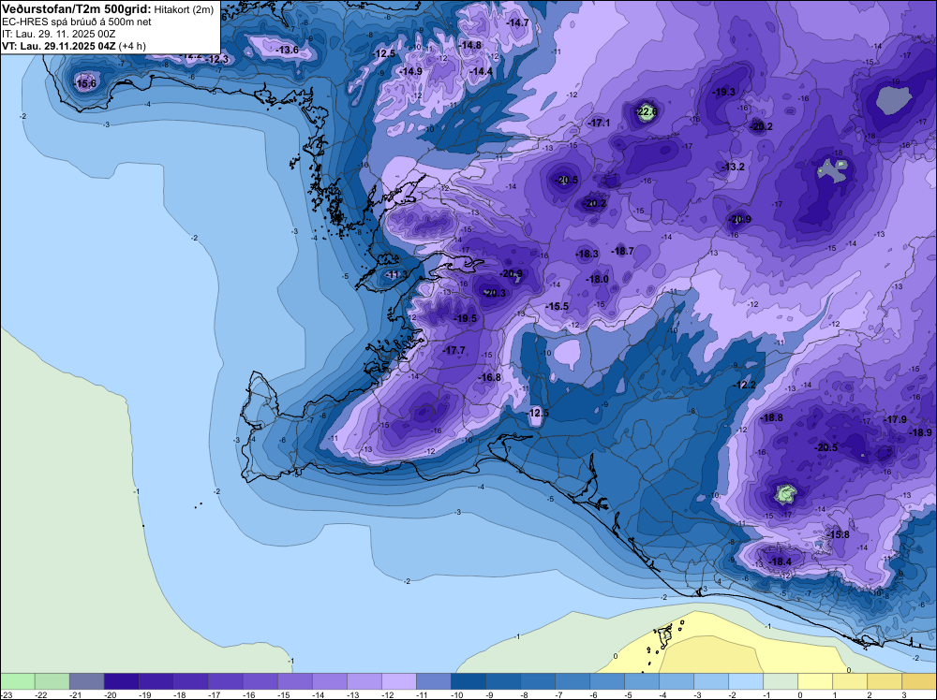This screenshot has height=700, width=937.
Task: Select the legend swatch between -6 and -5
Action: pyautogui.click(x=606, y=681)
